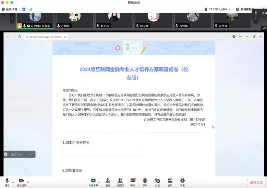This screenshot has height=188, width=267.
Task: Expand the video options arrow beside 开启视频
Action: 28,182
